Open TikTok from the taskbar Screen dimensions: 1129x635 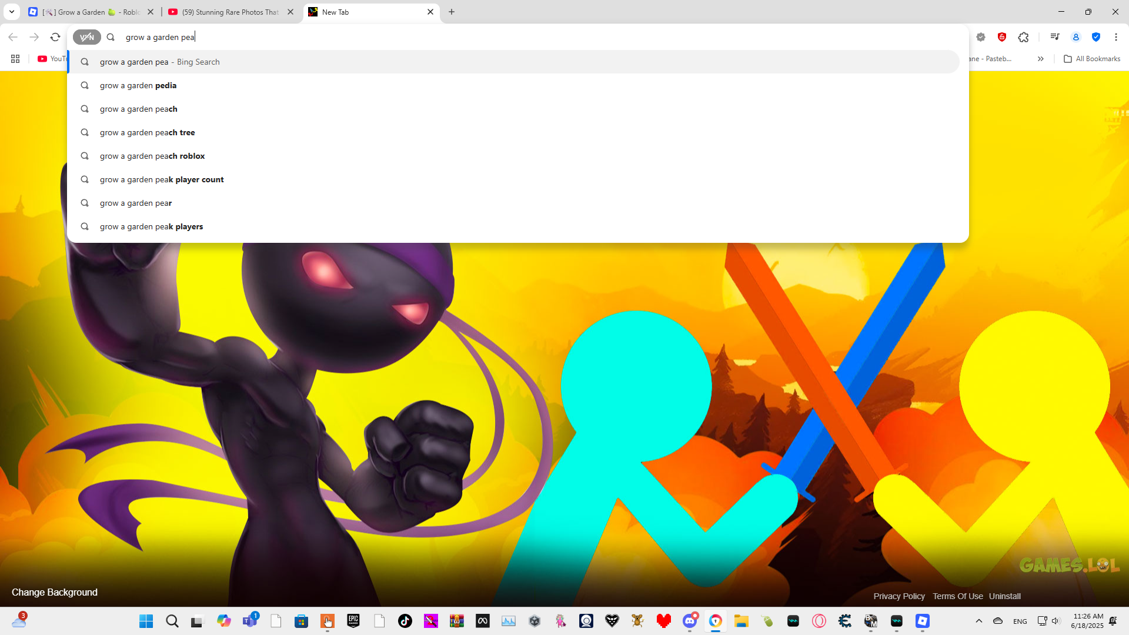click(405, 621)
